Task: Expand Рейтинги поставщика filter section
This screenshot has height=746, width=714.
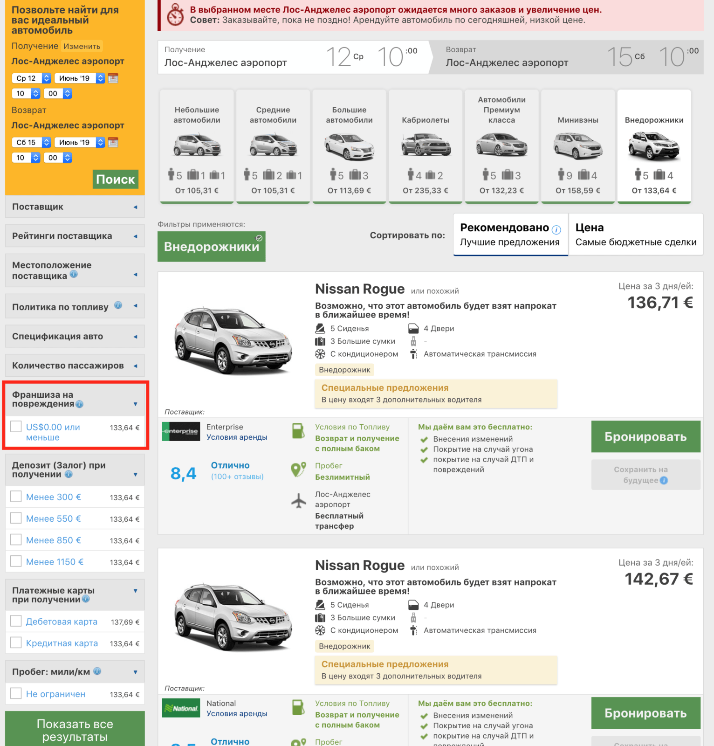Action: pyautogui.click(x=75, y=236)
